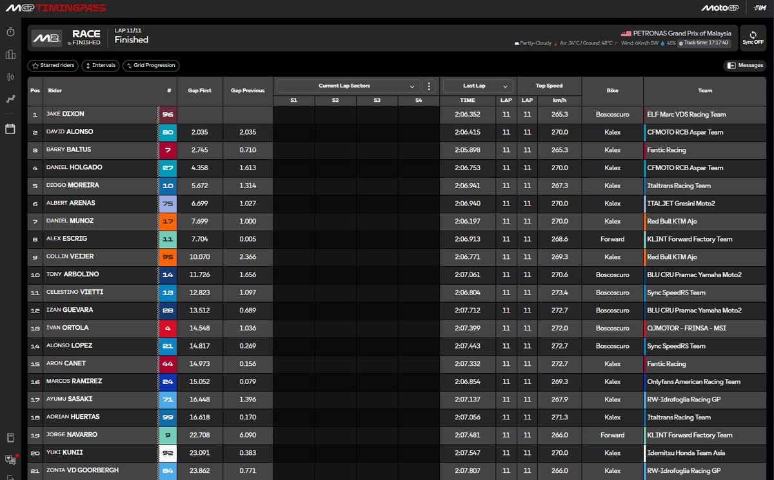Click the humidity droplet icon

pos(662,43)
